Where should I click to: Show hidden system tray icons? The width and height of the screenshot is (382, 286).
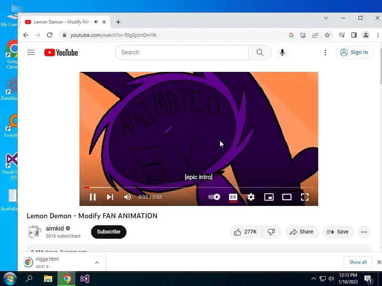pos(313,279)
